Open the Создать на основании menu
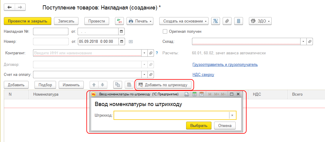Image resolution: width=325 pixels, height=142 pixels. coord(184,21)
